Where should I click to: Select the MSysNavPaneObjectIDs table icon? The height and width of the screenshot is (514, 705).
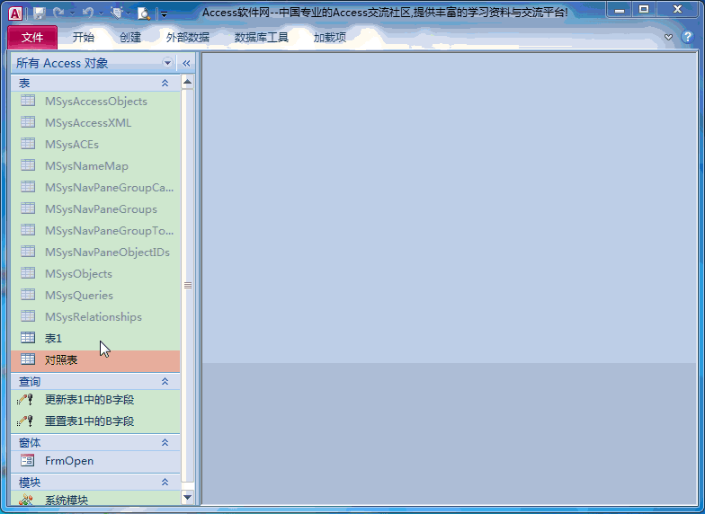(28, 252)
